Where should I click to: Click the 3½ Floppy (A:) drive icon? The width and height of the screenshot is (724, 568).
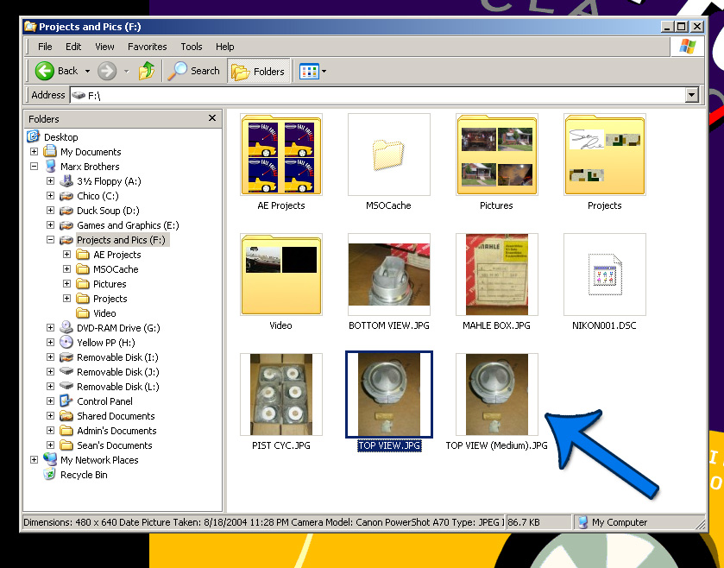pyautogui.click(x=66, y=181)
